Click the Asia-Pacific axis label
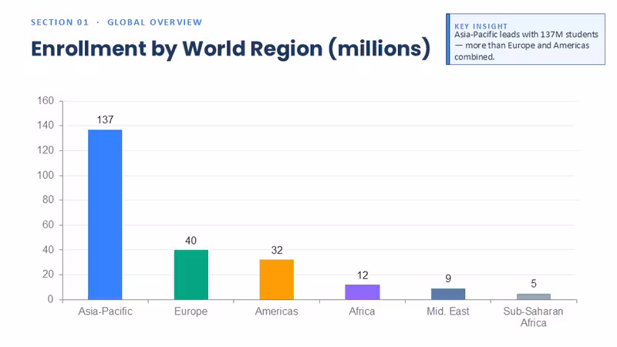 pyautogui.click(x=106, y=312)
